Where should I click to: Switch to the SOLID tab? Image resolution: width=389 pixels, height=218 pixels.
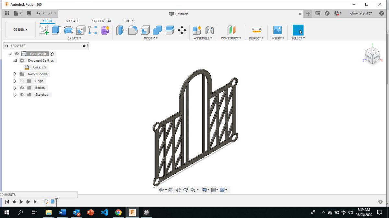pos(48,21)
